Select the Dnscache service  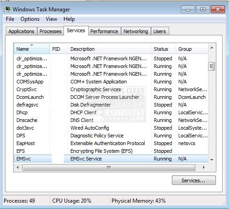coord(27,120)
